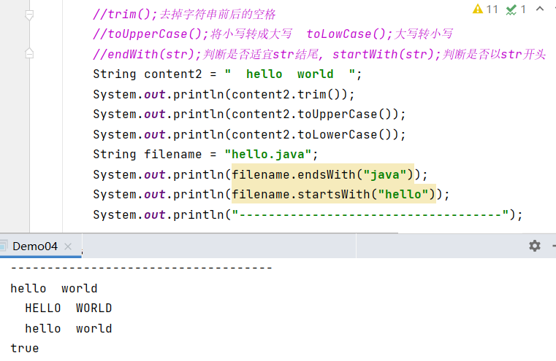Viewport: 556px width, 361px height.
Task: Collapse the comment block at top fold marker
Action: [x=29, y=15]
